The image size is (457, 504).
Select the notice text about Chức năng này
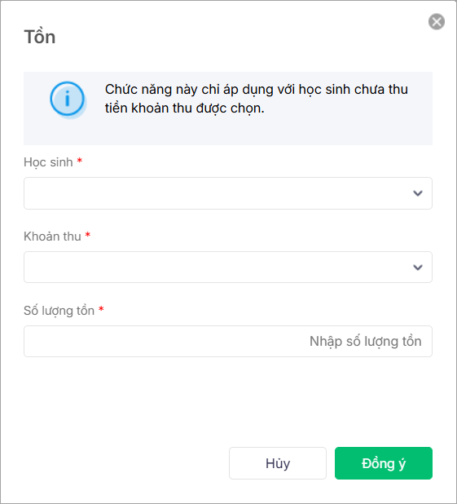257,99
